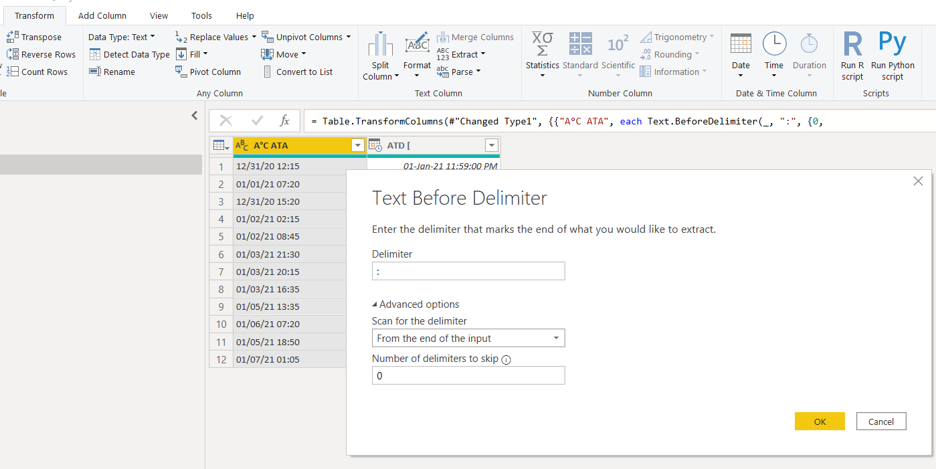Viewport: 936px width, 469px height.
Task: Click Detect Data Type icon
Action: pyautogui.click(x=95, y=54)
